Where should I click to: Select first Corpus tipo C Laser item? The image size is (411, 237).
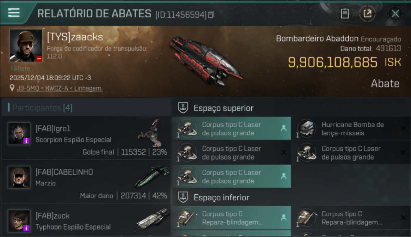point(232,129)
